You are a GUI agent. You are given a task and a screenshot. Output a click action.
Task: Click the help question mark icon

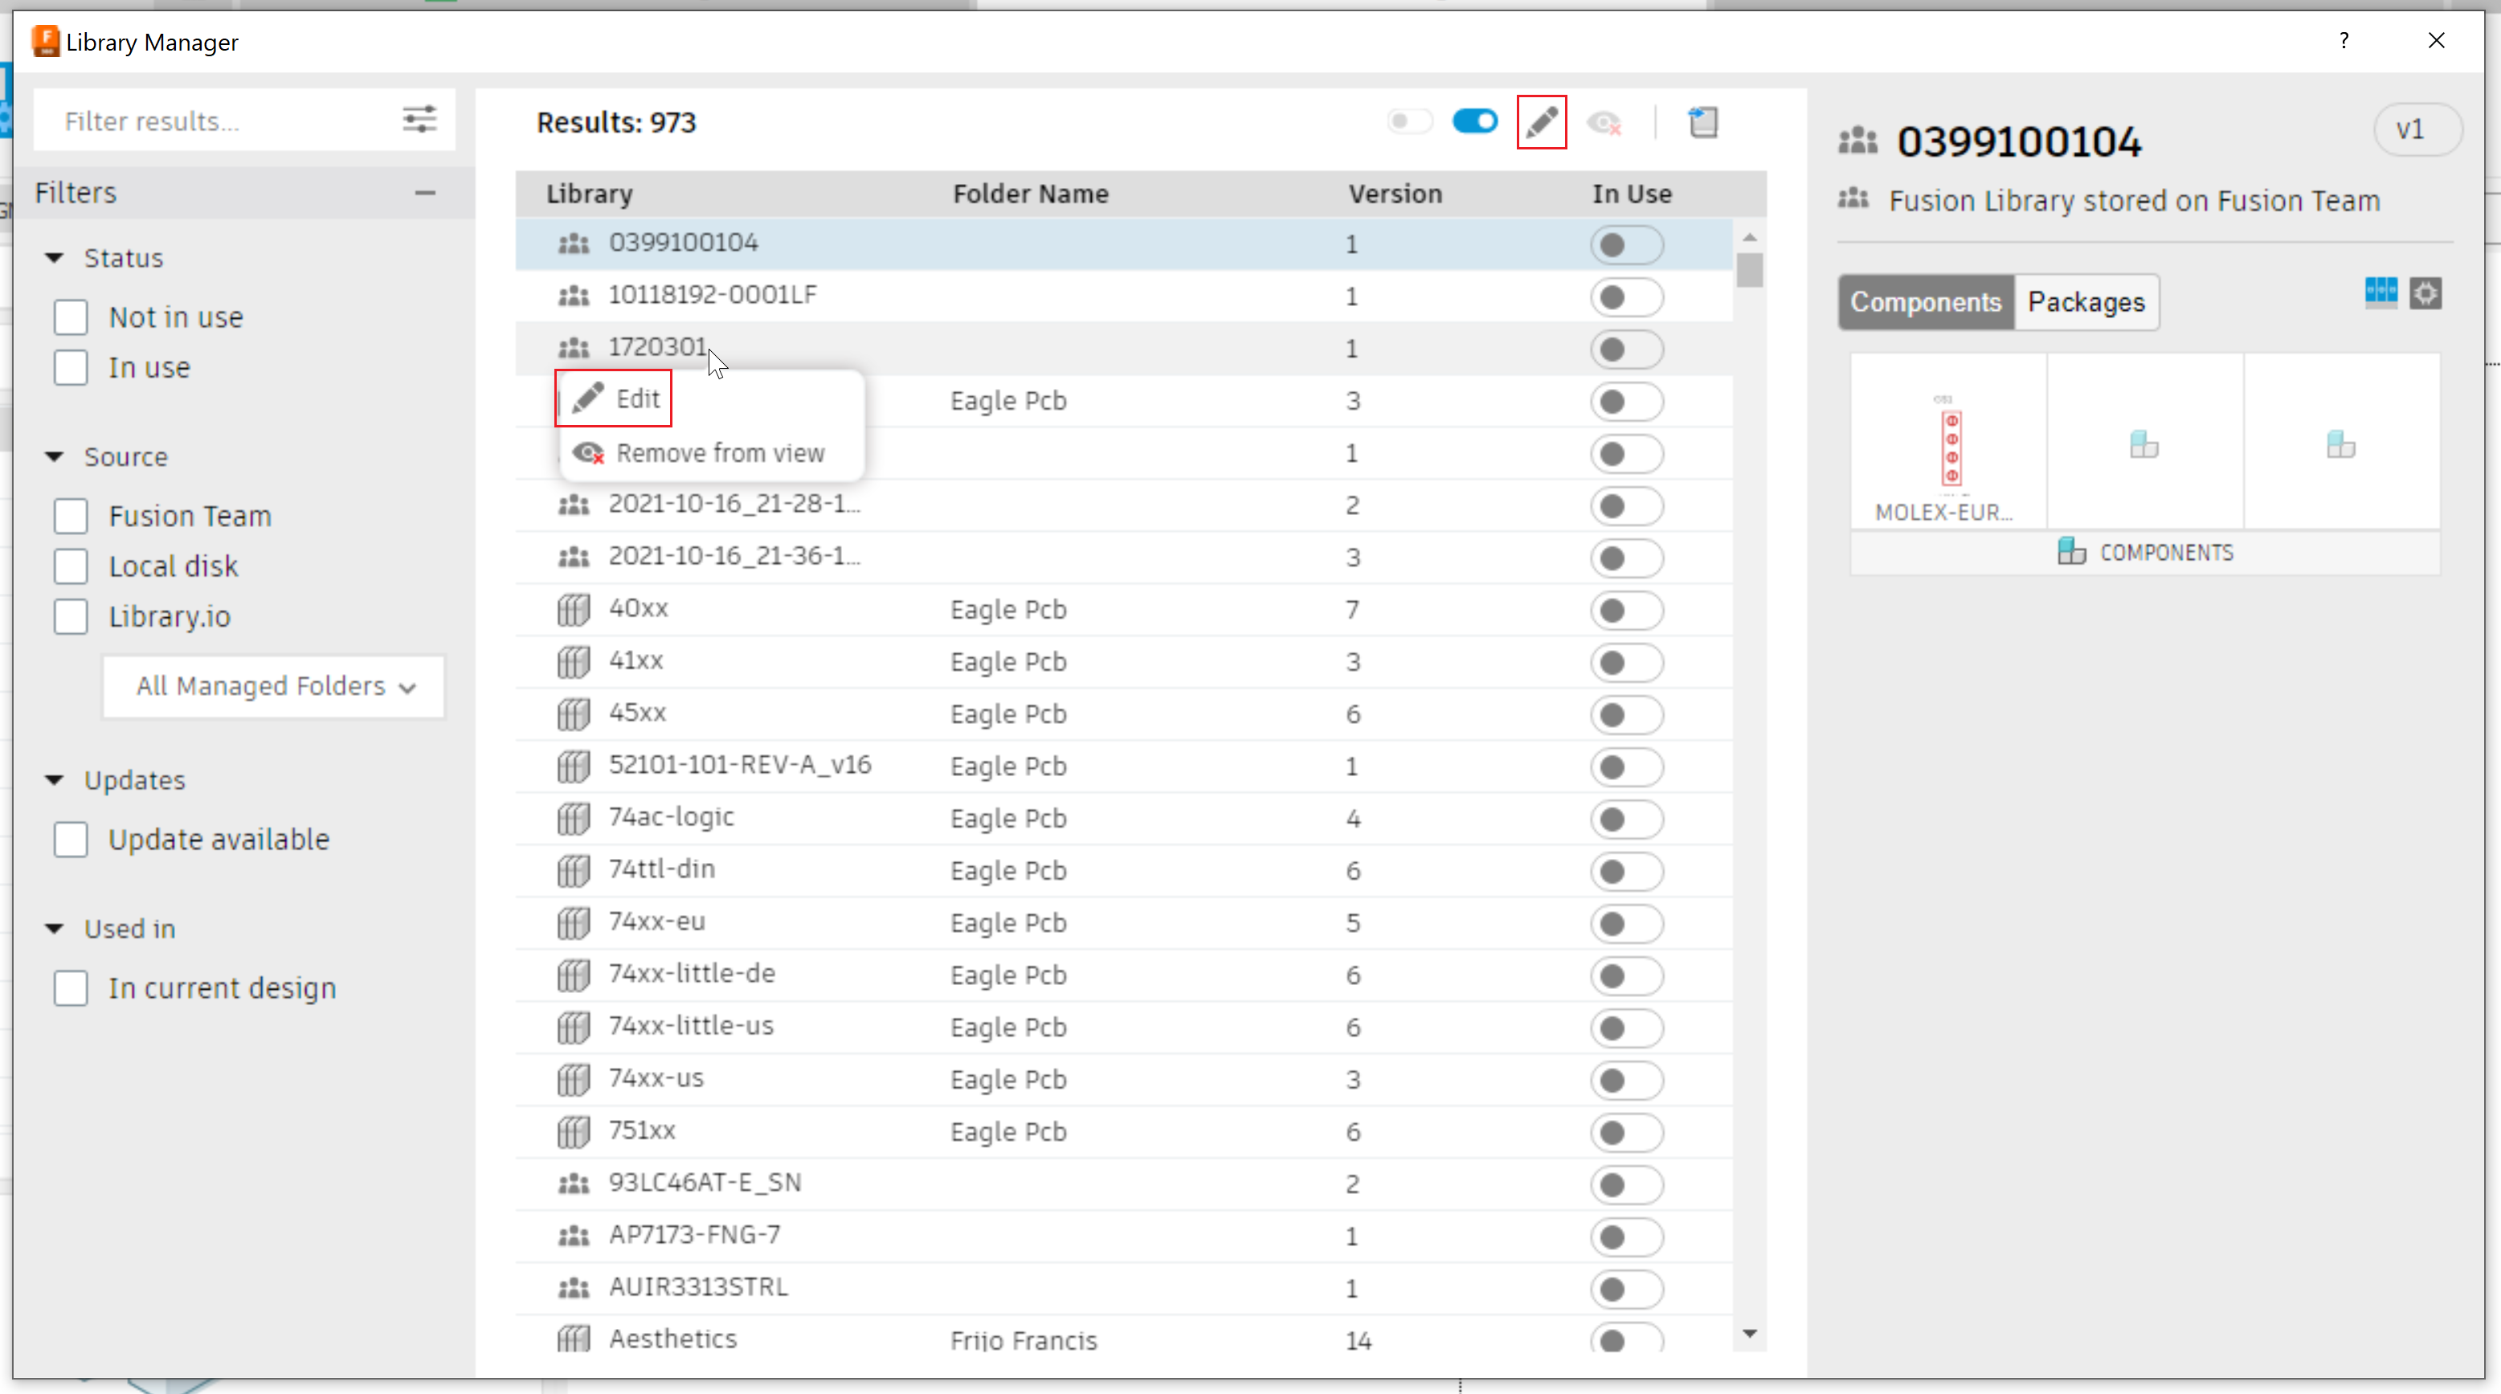[x=2344, y=41]
